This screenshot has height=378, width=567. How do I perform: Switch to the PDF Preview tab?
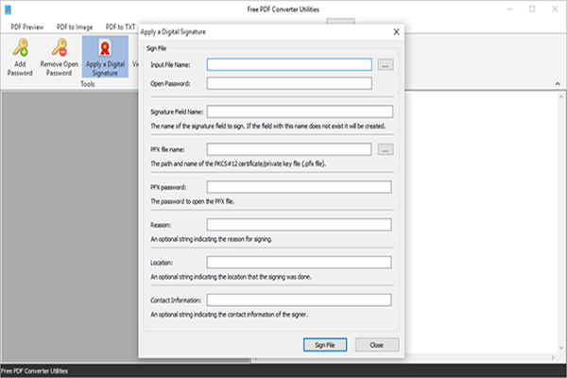pos(27,27)
